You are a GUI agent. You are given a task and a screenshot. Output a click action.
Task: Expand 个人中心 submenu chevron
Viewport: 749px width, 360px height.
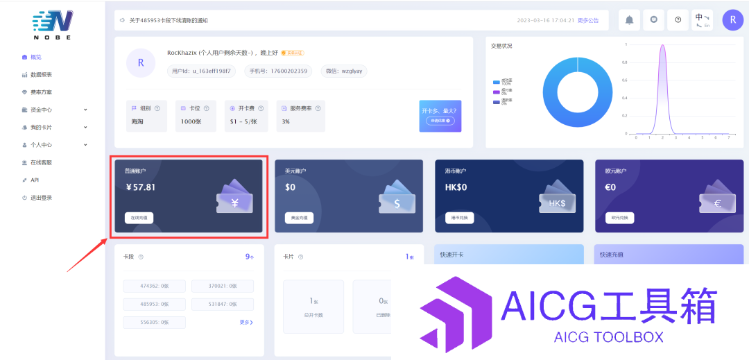coord(85,145)
